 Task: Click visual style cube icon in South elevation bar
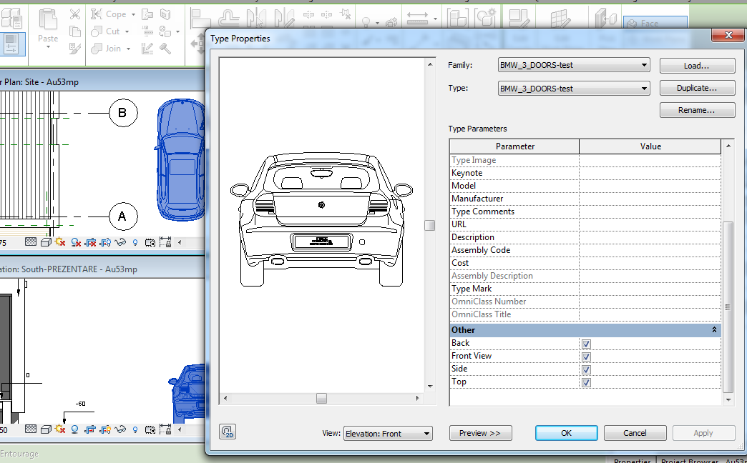[x=46, y=429]
